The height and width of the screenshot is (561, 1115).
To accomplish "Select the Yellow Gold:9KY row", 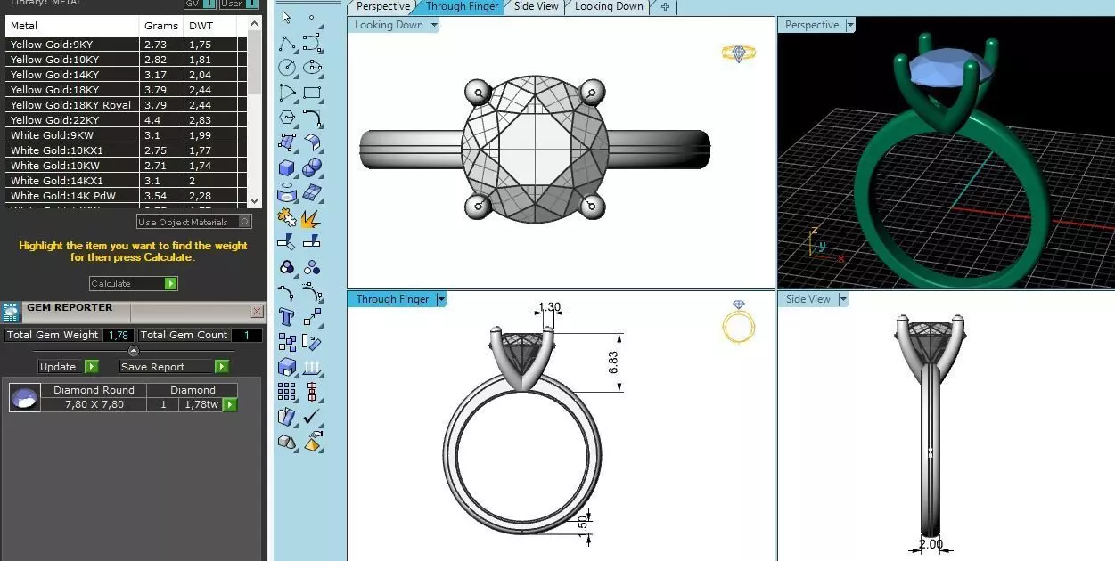I will point(126,45).
